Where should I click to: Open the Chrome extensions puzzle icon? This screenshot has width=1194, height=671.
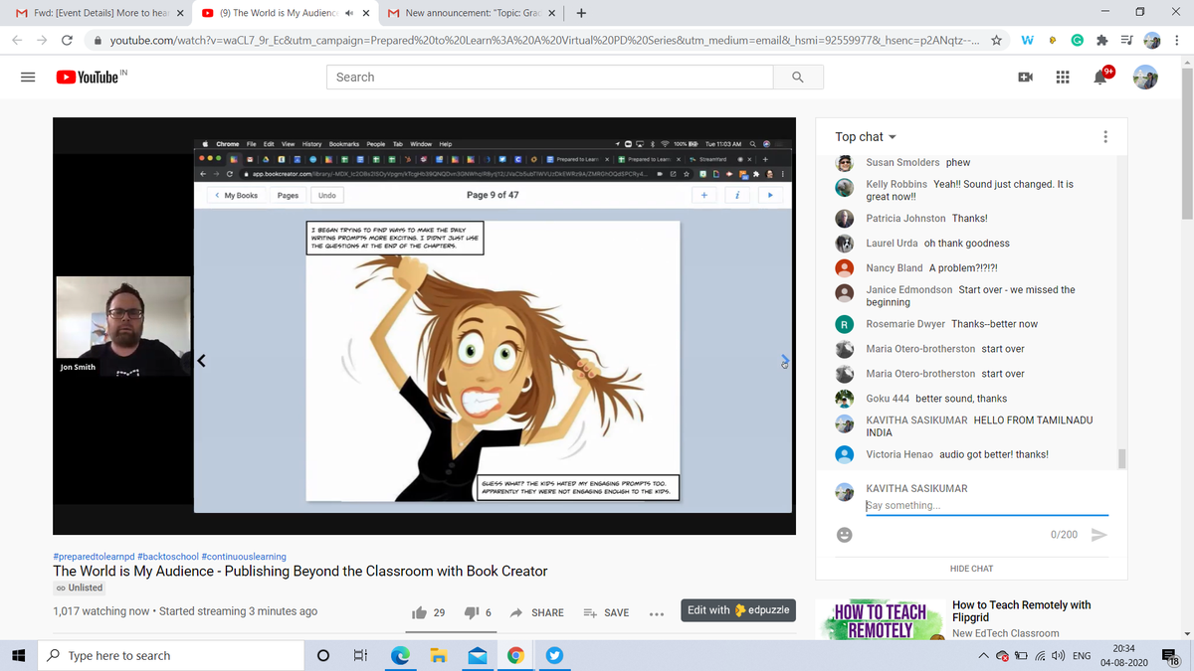coord(1102,40)
